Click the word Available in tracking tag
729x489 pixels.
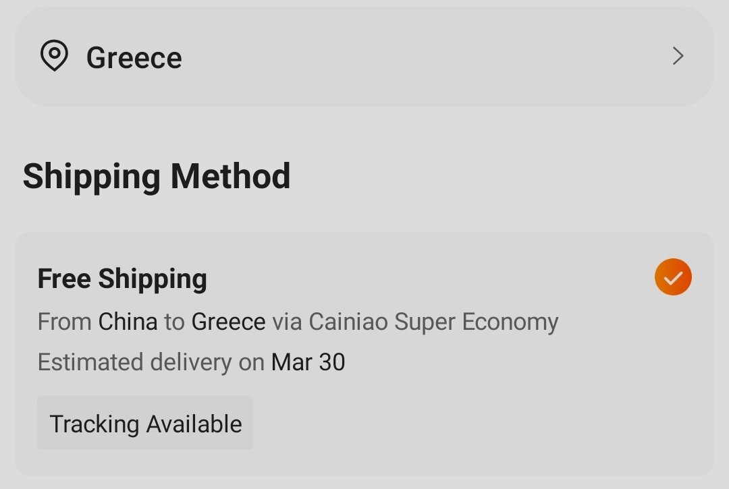pos(194,424)
